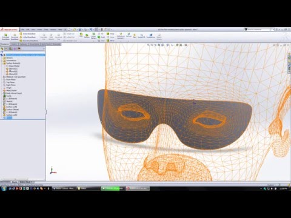Switch to the Sheet Metal ribbon tab
Image resolution: width=291 pixels, height=218 pixels.
coord(35,44)
